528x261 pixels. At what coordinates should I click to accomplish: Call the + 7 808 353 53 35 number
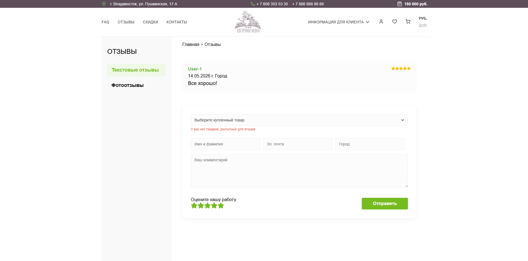272,4
